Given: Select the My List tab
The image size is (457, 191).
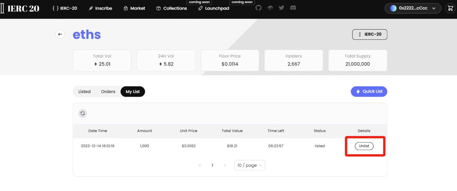Looking at the screenshot, I should [x=133, y=92].
